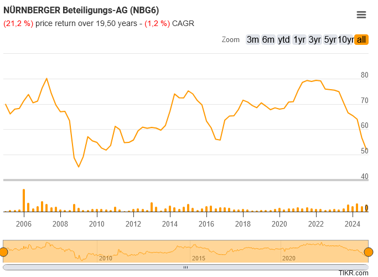The height and width of the screenshot is (277, 378).
Task: Click the tallest volume bar near 2006
Action: pos(24,201)
